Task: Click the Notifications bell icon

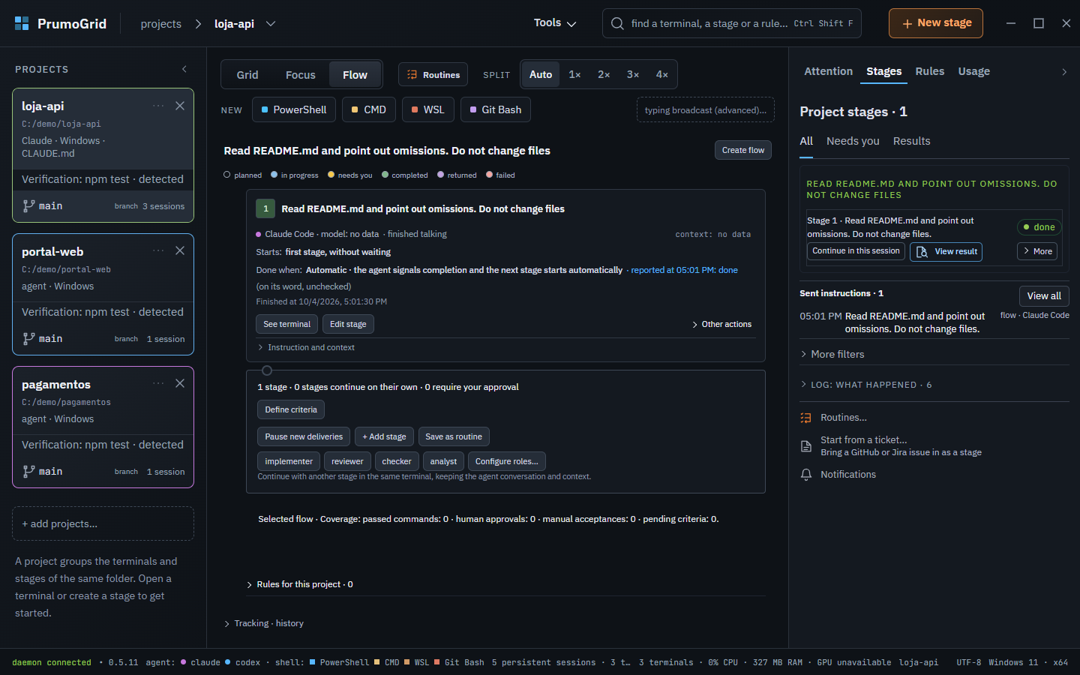Action: tap(806, 475)
